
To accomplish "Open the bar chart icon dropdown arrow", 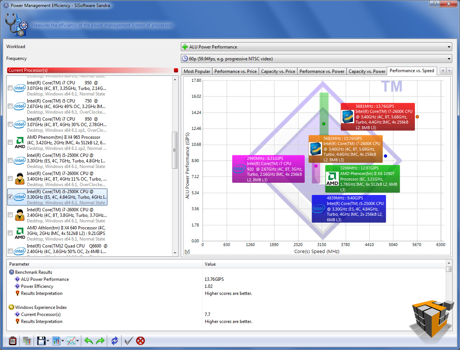I will (63, 341).
